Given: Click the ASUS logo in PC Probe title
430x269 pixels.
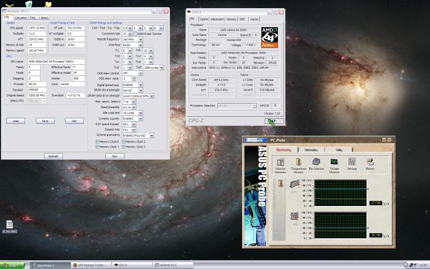Looking at the screenshot, I should click(x=256, y=140).
